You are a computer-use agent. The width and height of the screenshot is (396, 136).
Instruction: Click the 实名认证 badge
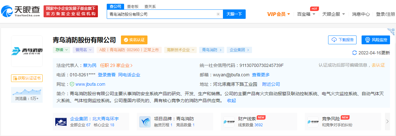coord(134,40)
